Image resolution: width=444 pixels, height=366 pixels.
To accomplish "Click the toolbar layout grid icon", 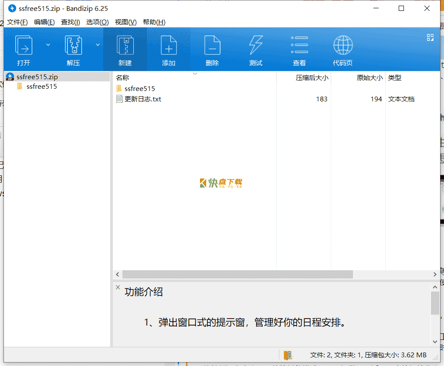I will pos(430,37).
